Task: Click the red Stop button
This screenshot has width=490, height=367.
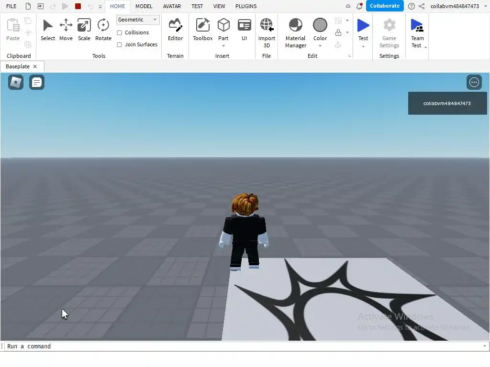Action: coord(78,6)
